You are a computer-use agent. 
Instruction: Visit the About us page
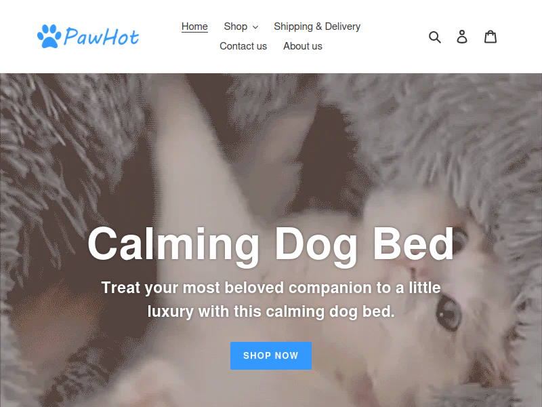303,46
